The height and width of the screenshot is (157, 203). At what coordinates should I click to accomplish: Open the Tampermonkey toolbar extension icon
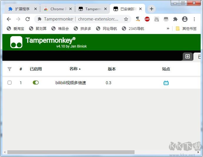pos(166,19)
